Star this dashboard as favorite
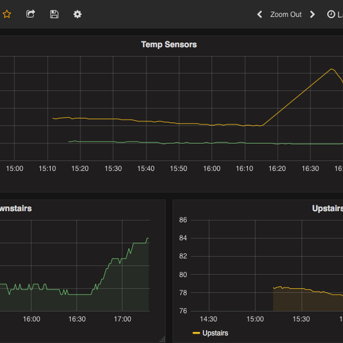 point(6,14)
